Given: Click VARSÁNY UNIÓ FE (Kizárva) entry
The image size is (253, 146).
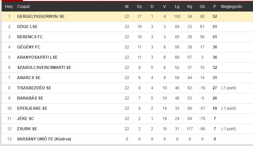Looking at the screenshot, I should 44,139.
